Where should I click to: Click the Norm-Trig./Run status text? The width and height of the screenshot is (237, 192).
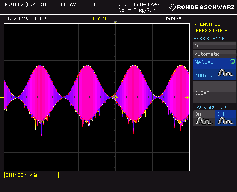point(137,10)
